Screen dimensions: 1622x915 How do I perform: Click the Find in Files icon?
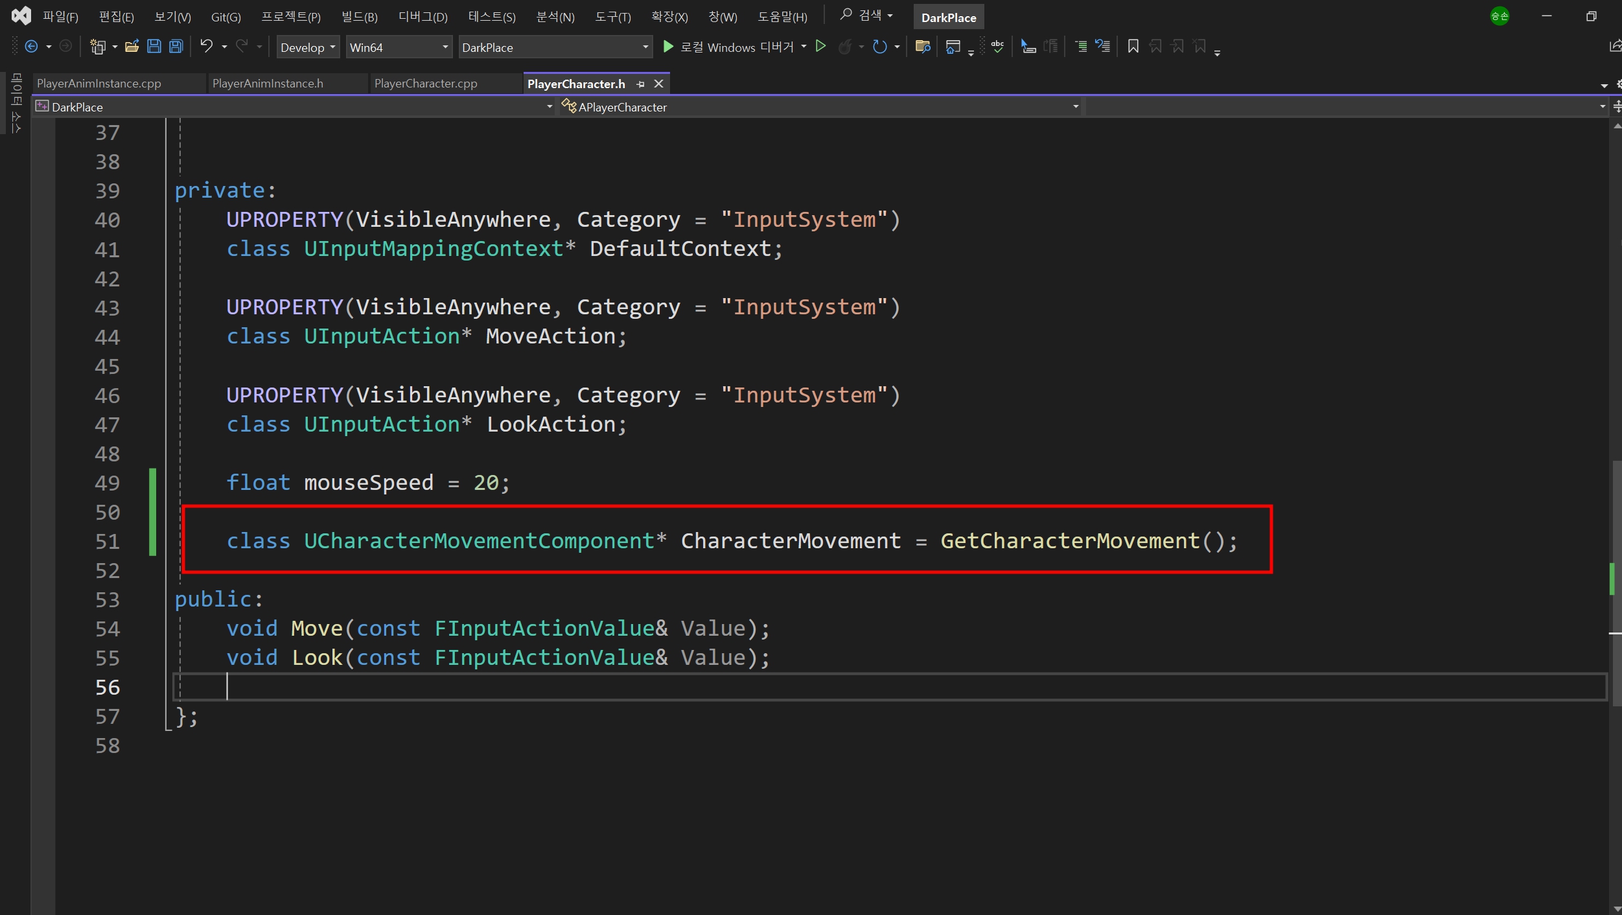(x=922, y=47)
